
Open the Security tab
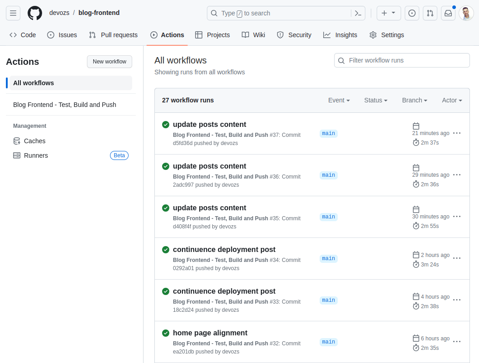[294, 35]
